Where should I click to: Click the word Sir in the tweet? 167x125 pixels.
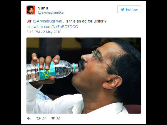[29, 21]
